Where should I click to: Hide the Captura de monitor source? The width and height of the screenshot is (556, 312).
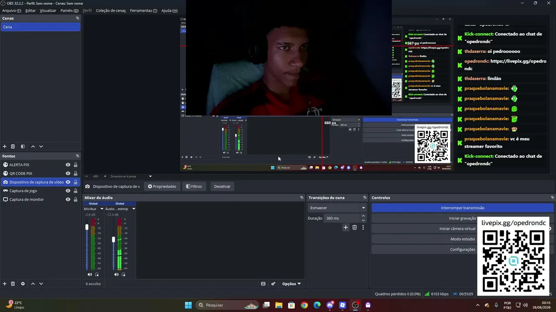click(68, 199)
